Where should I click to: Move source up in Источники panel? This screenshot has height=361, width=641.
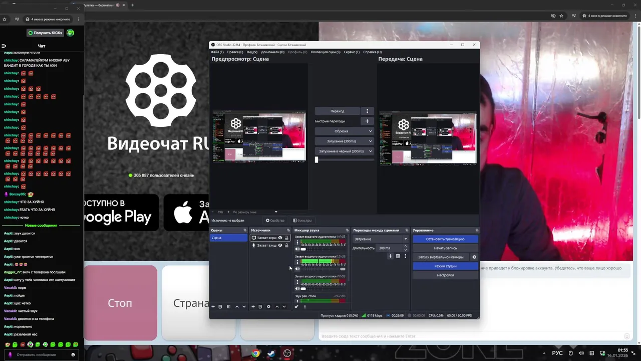(x=277, y=306)
